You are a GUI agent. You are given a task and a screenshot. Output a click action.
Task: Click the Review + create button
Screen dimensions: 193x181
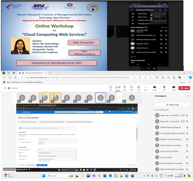pos(42,165)
